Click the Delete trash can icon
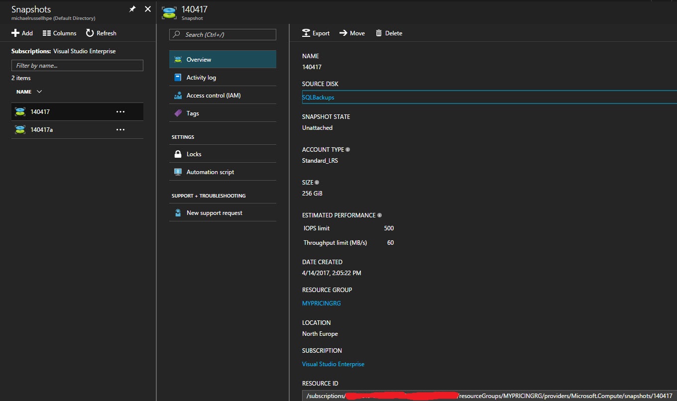The width and height of the screenshot is (677, 401). [379, 33]
